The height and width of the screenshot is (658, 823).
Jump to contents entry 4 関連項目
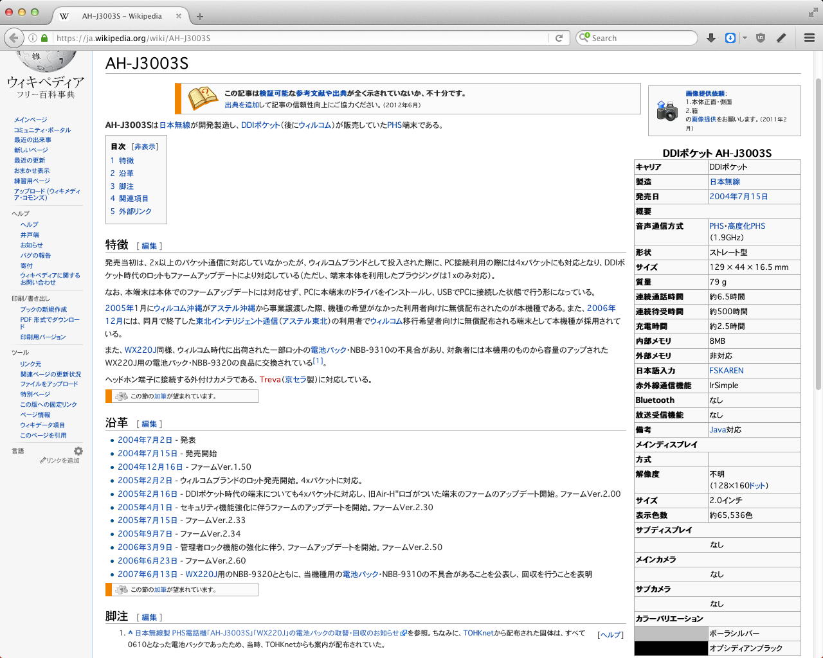coord(129,199)
